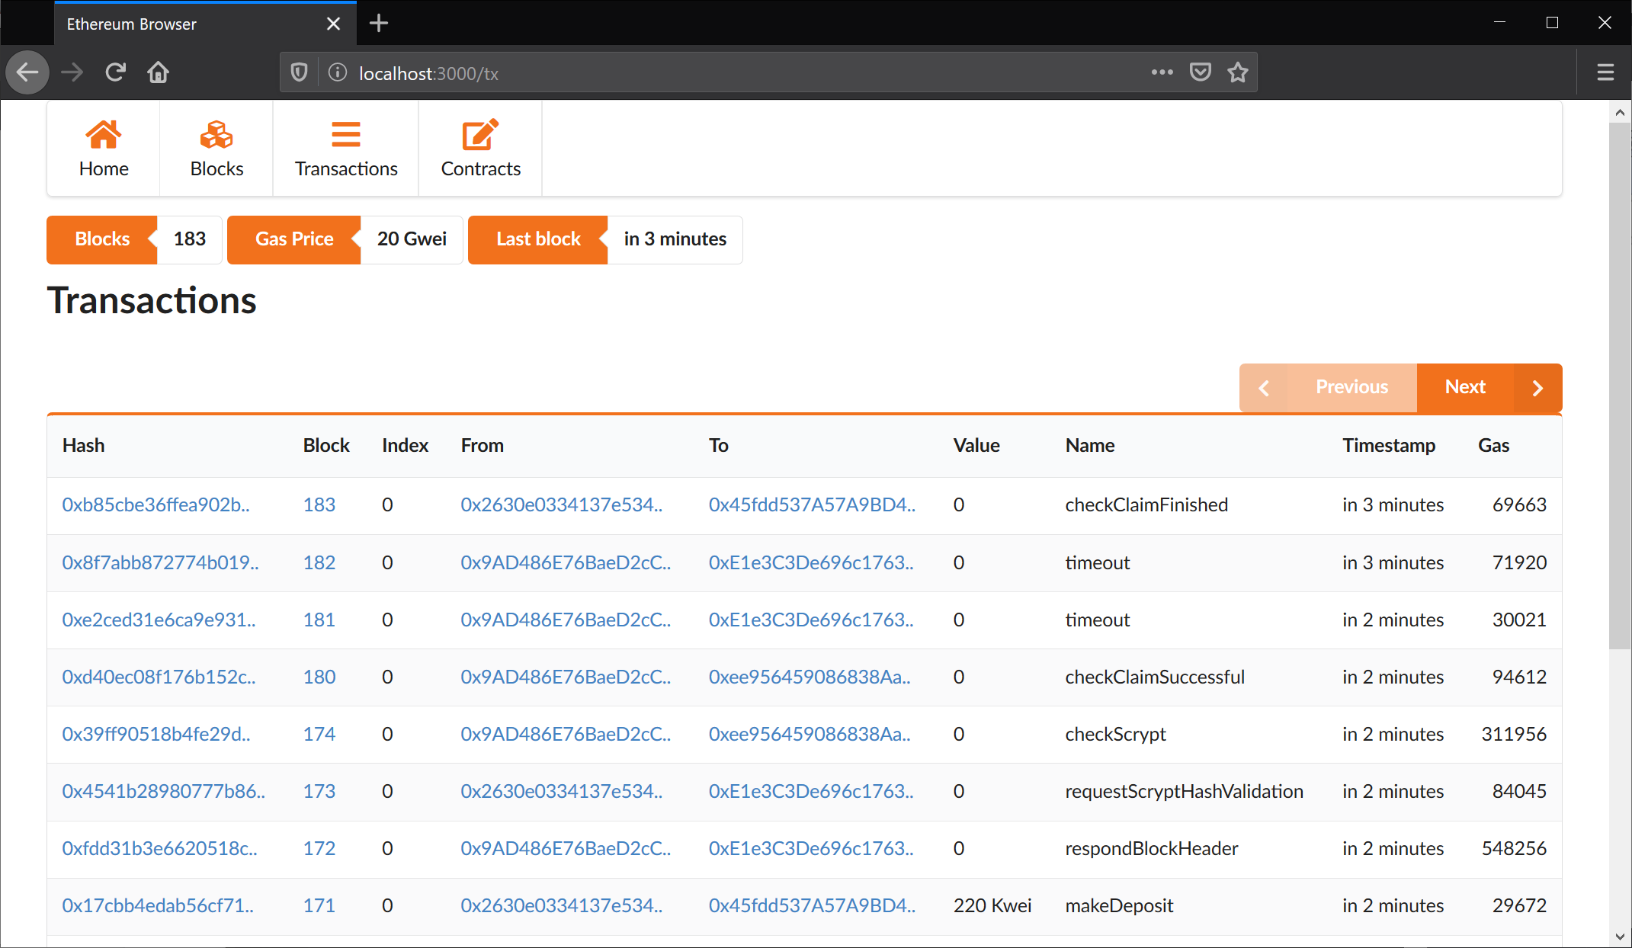Open Firefox hamburger menu

coord(1605,72)
